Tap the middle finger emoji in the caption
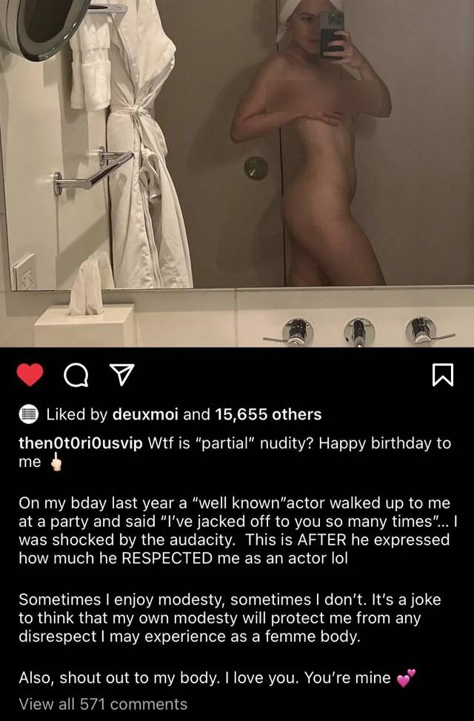 (56, 462)
